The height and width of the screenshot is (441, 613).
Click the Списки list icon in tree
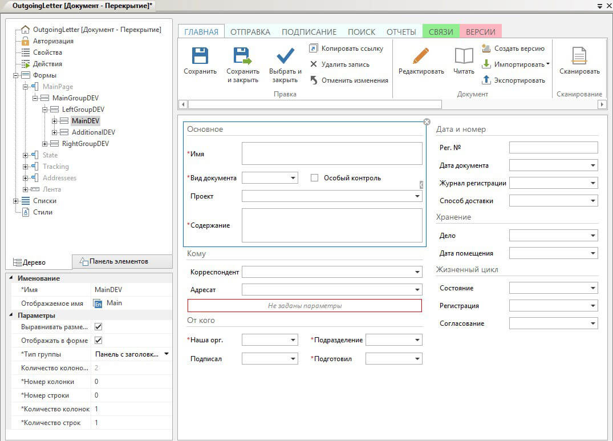[x=26, y=201]
